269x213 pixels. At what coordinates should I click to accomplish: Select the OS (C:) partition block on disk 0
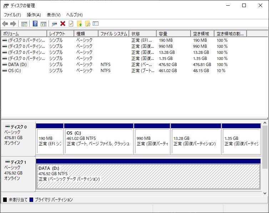click(x=98, y=141)
